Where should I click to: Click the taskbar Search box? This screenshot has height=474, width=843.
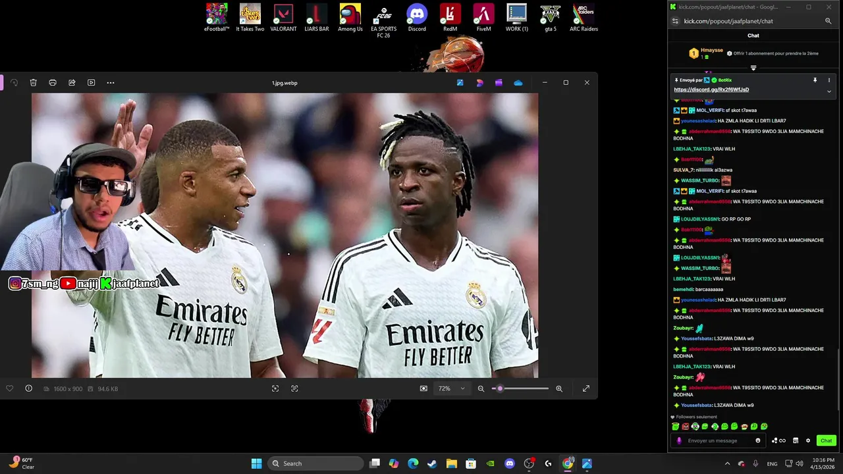(317, 463)
